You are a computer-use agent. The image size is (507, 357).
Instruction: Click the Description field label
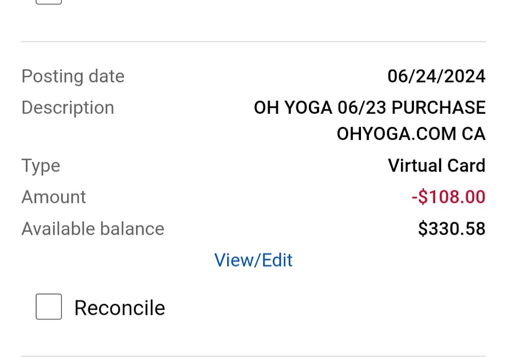tap(68, 107)
